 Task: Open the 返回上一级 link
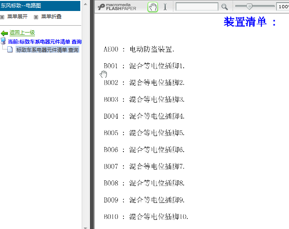click(x=22, y=33)
